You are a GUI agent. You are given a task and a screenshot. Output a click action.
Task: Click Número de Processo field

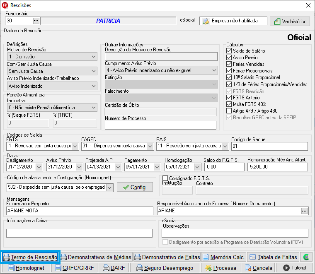[x=160, y=125]
